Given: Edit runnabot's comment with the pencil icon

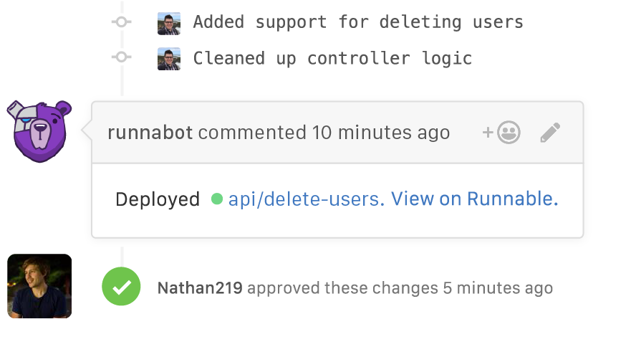Looking at the screenshot, I should 550,133.
